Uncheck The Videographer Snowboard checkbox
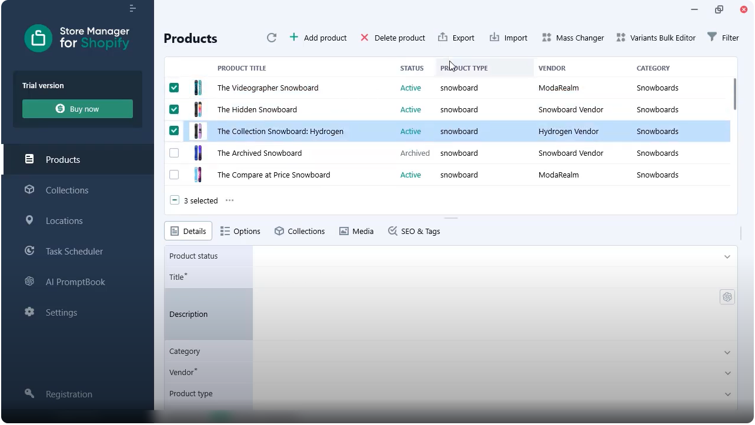The width and height of the screenshot is (755, 425). [x=174, y=88]
